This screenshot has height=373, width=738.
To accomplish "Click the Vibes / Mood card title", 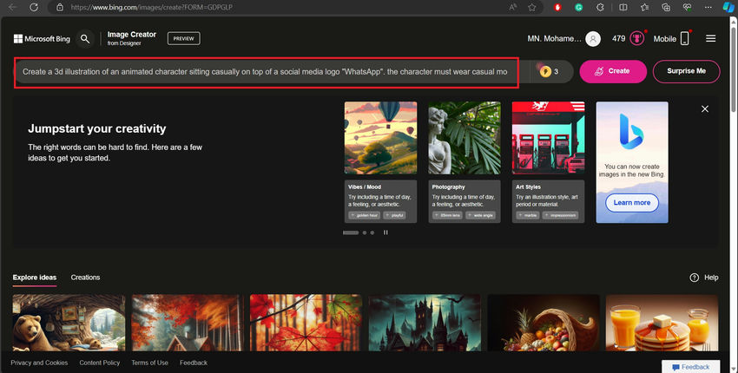I will click(x=365, y=186).
